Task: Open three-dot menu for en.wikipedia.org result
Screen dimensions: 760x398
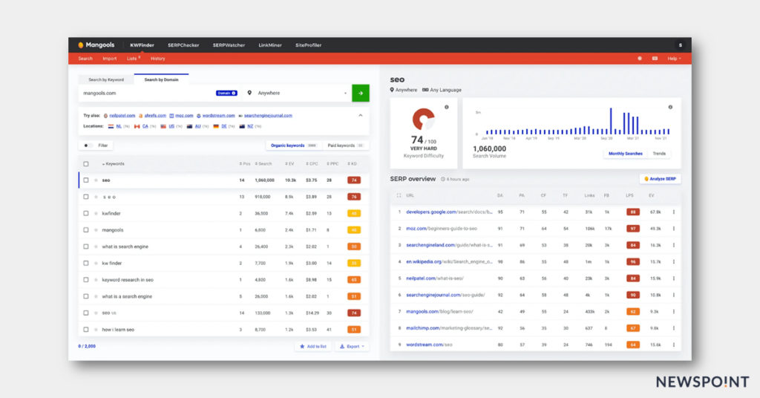Action: [674, 262]
